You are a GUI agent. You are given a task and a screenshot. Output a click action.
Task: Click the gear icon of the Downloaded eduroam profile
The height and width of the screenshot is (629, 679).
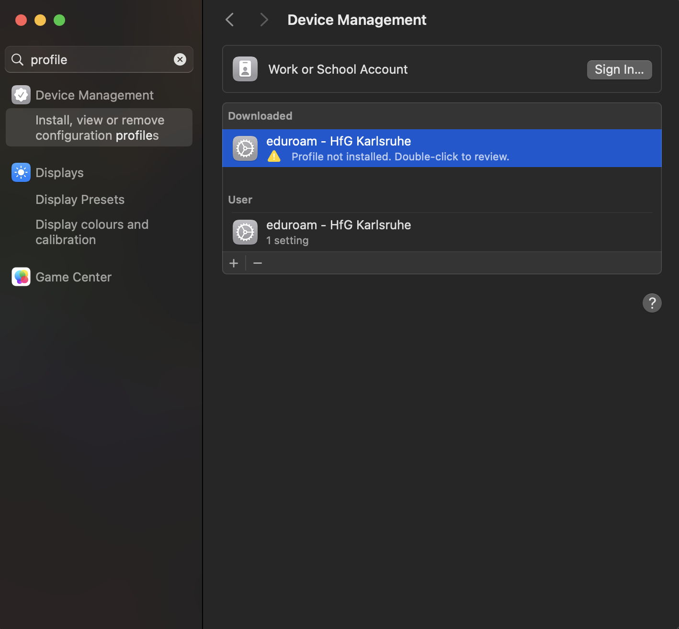pos(245,148)
